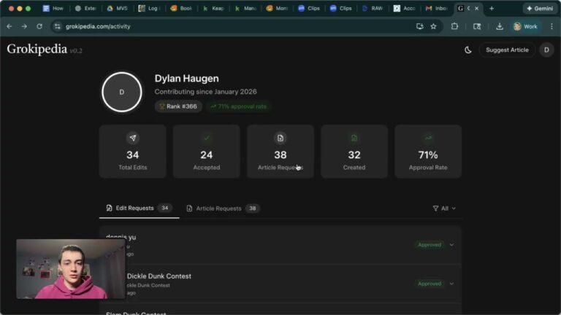The width and height of the screenshot is (561, 315).
Task: Open site information icon in address bar
Action: point(57,26)
